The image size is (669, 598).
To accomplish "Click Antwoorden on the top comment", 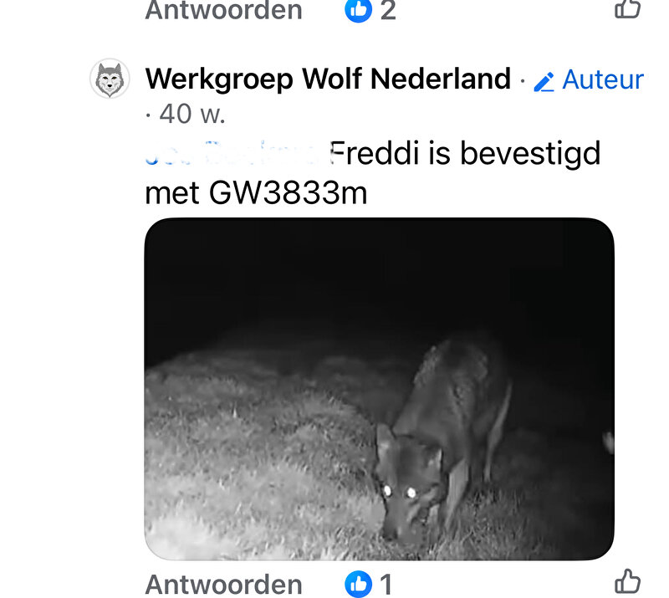I will (x=223, y=9).
